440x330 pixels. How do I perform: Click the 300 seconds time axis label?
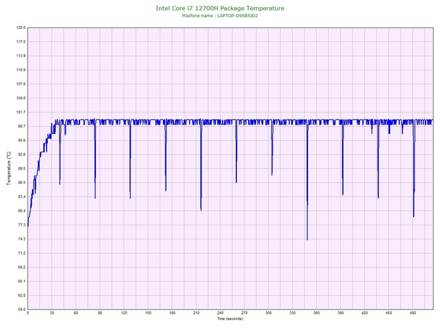[269, 313]
